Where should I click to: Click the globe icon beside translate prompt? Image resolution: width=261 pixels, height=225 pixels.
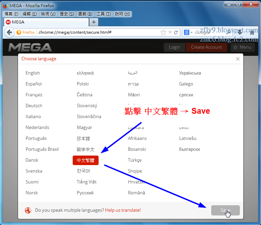coord(28,210)
